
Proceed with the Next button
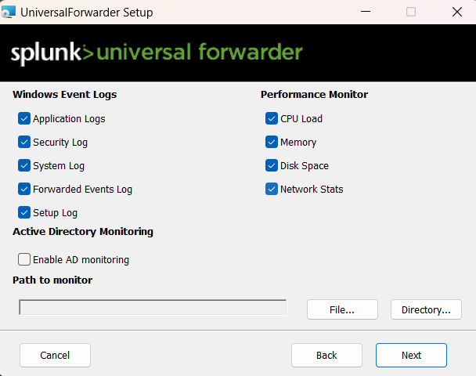(411, 355)
